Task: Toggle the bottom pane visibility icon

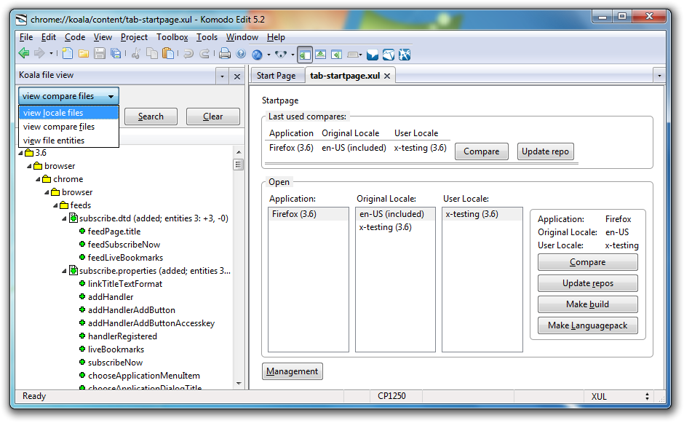Action: point(321,55)
